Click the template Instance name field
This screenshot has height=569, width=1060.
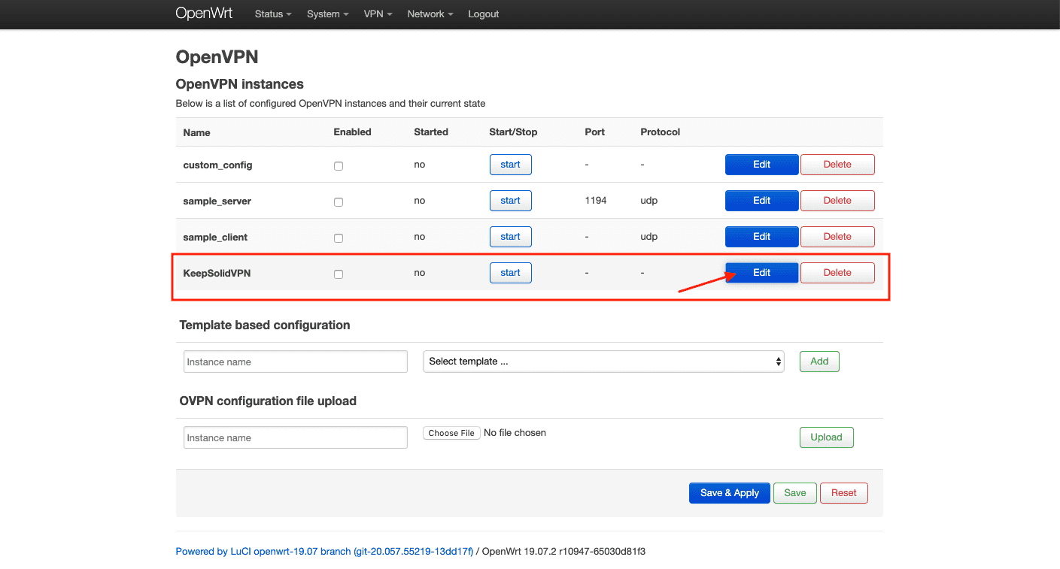pyautogui.click(x=295, y=362)
